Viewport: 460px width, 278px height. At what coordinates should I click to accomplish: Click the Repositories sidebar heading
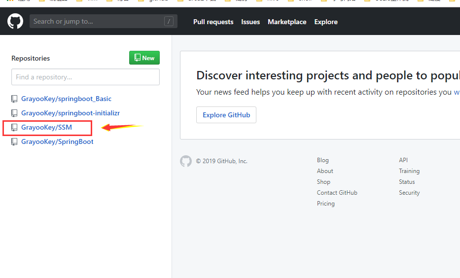point(31,58)
